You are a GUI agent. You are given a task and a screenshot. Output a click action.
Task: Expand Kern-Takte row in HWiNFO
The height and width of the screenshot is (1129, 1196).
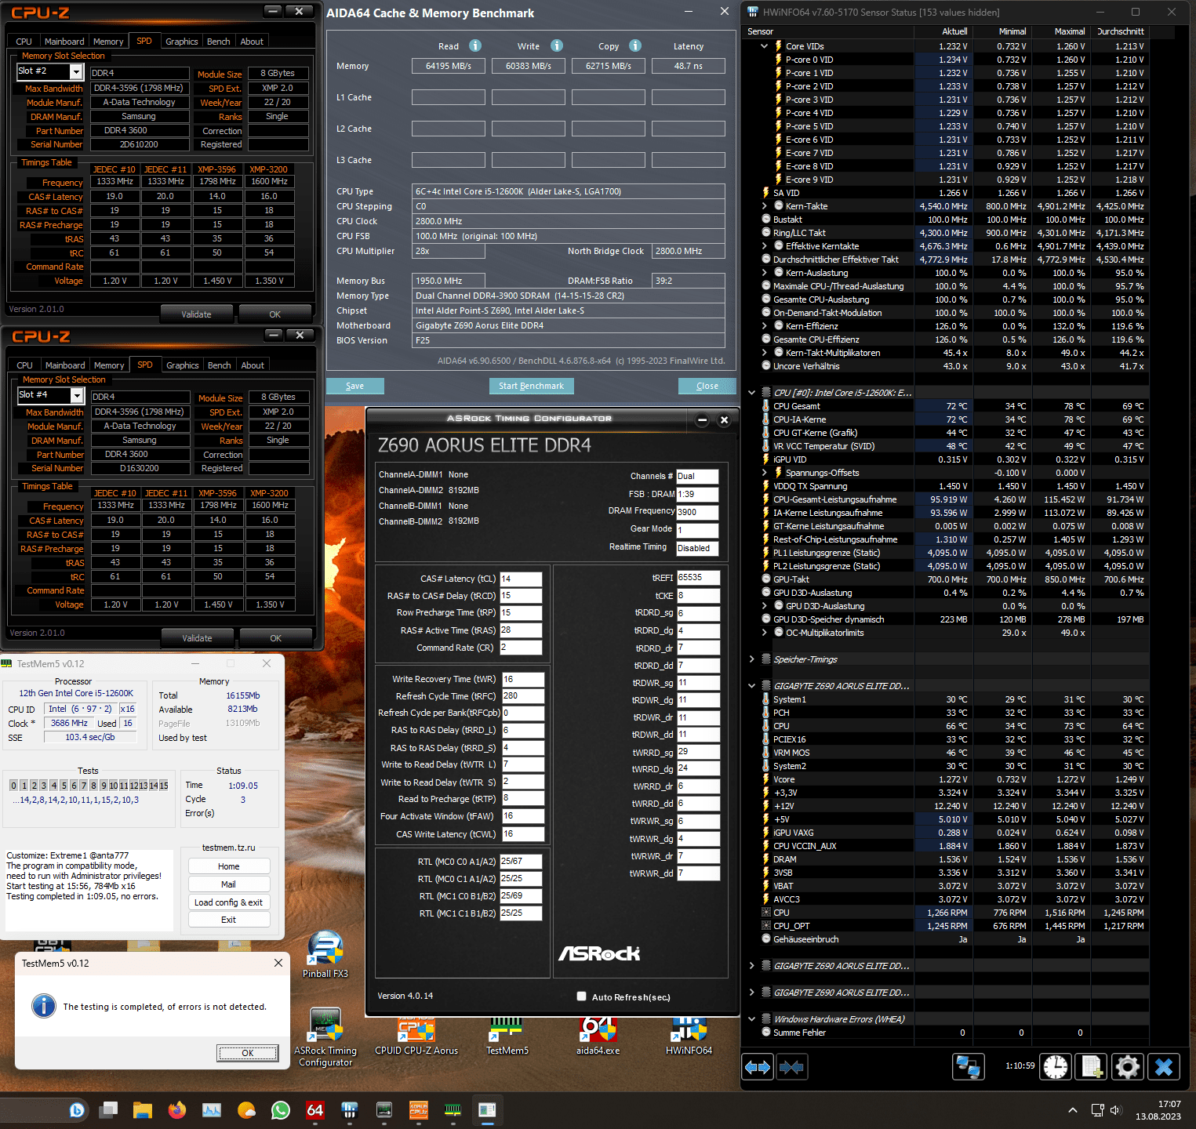764,206
